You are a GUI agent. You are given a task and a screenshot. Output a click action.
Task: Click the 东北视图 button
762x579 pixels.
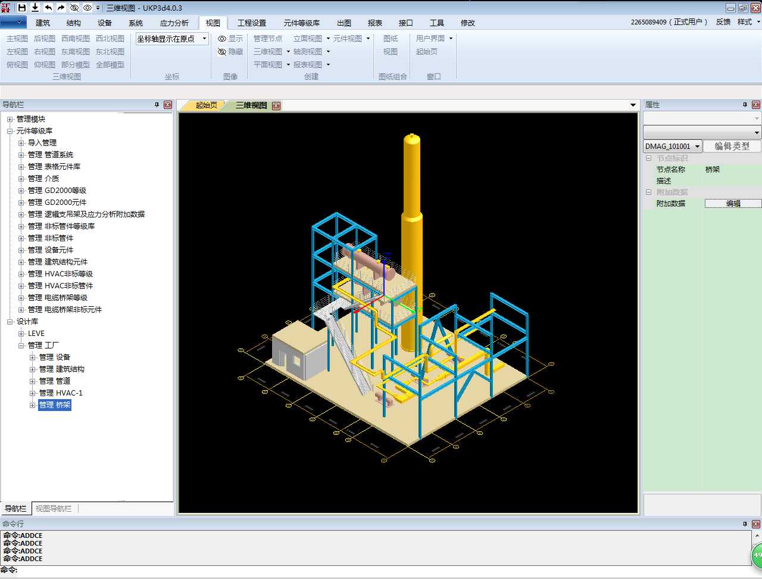[110, 52]
